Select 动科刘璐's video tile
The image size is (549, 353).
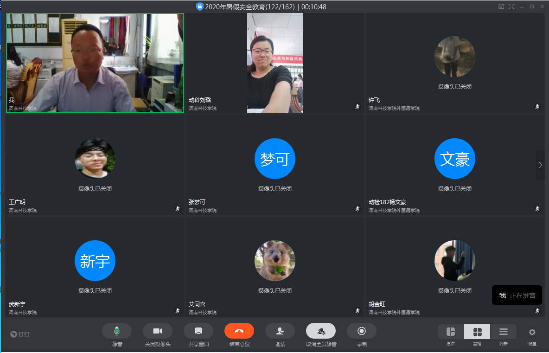click(275, 63)
